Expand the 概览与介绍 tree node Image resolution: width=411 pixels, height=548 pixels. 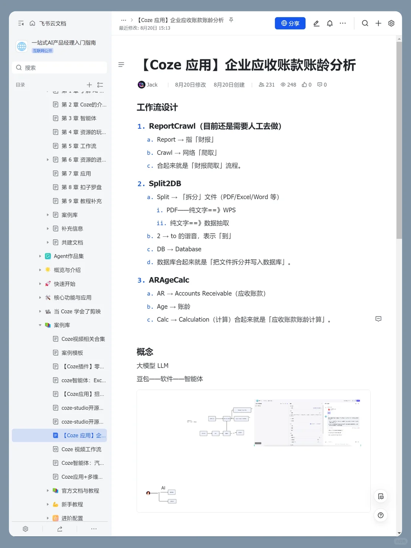[x=40, y=270]
